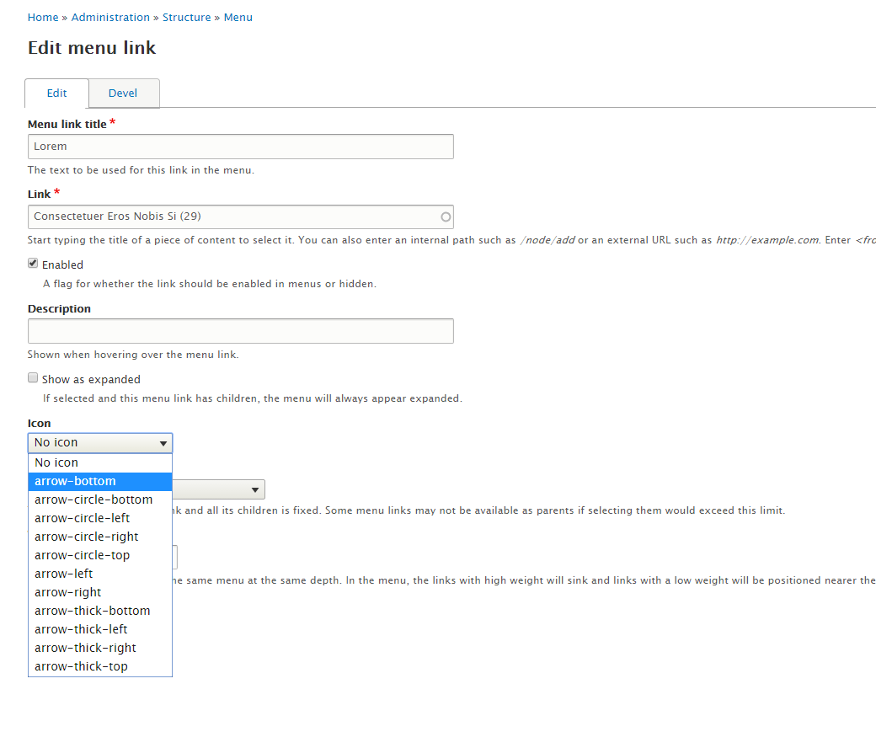
Task: Collapse the Icon dropdown showing No icon
Action: tap(100, 443)
